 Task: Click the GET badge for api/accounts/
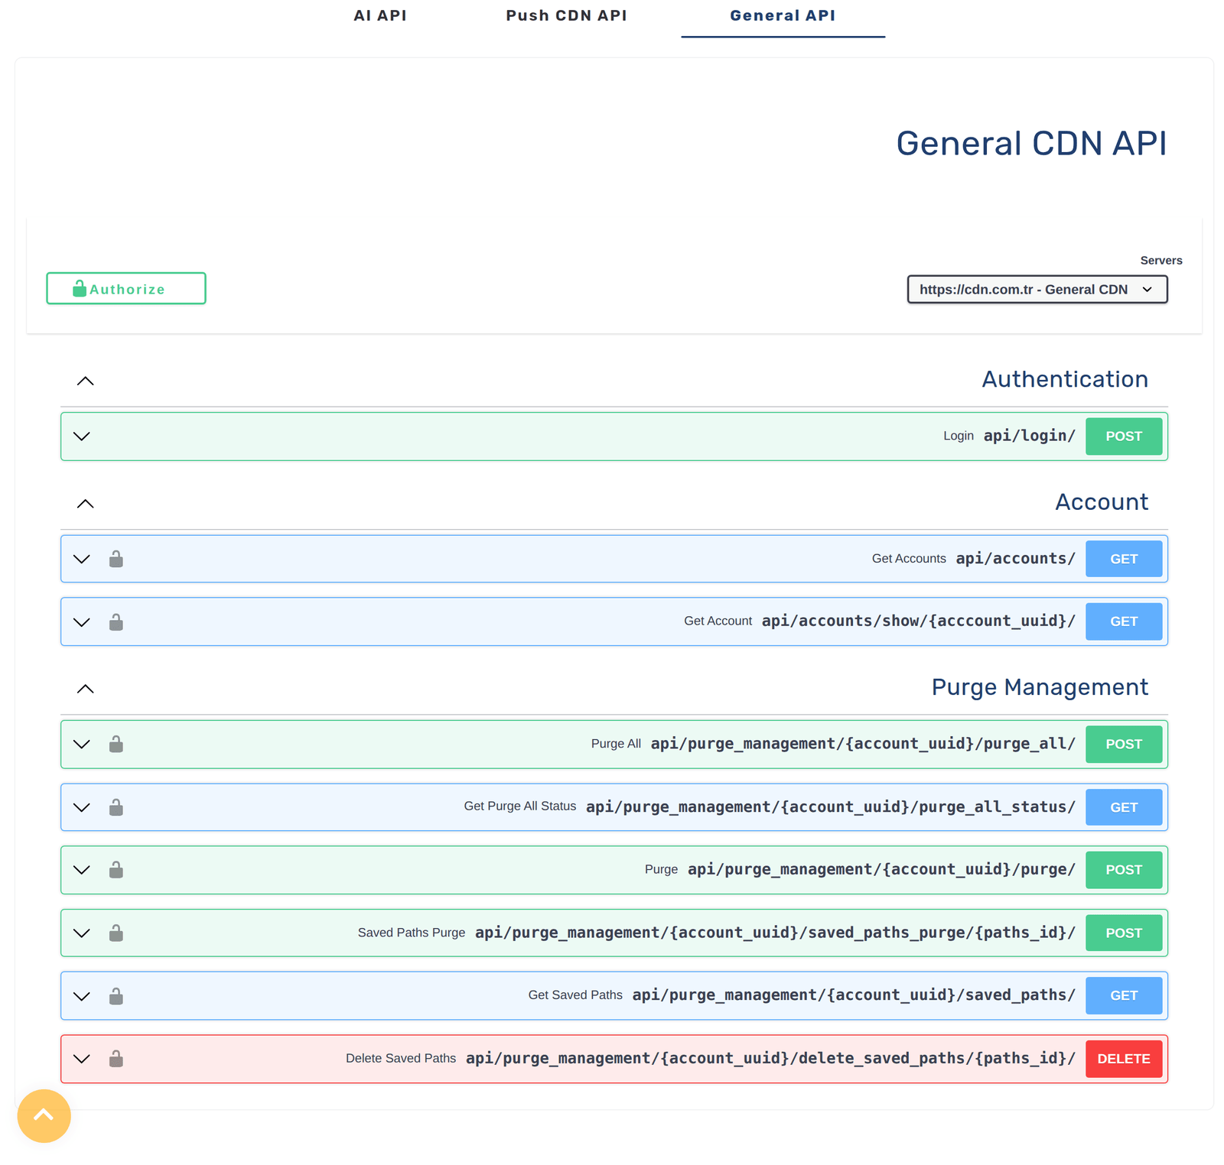pos(1124,559)
